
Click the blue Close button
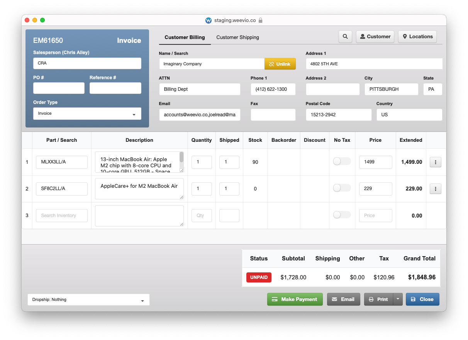(x=422, y=299)
